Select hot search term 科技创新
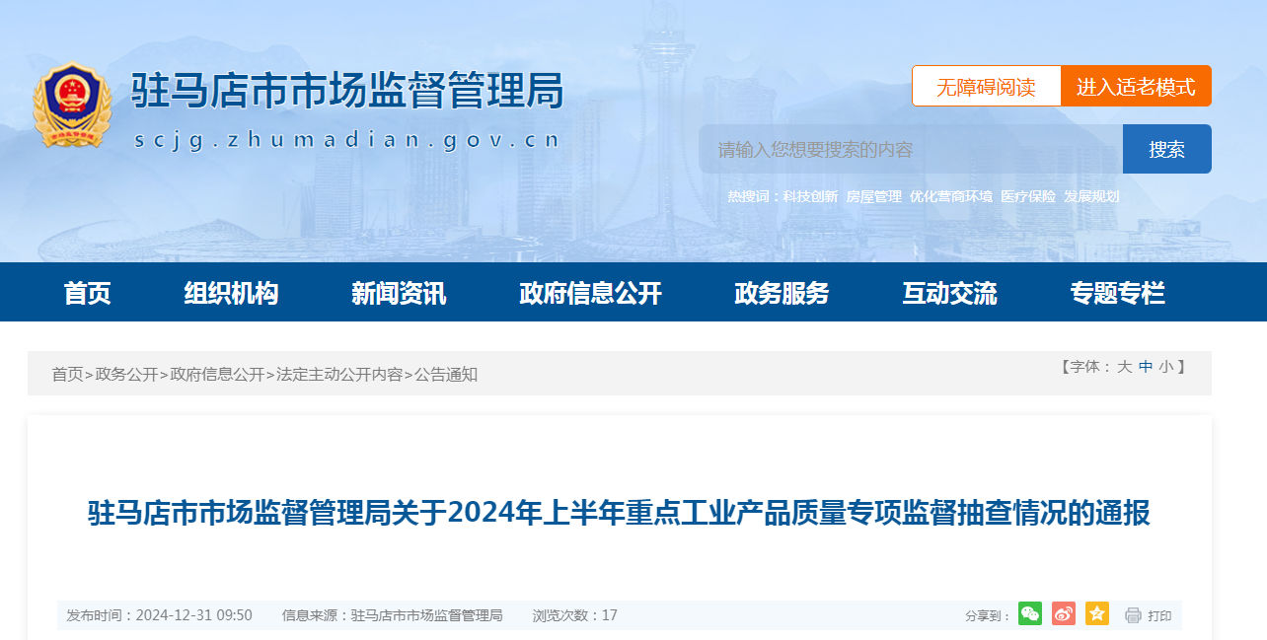The width and height of the screenshot is (1267, 640). coord(811,197)
